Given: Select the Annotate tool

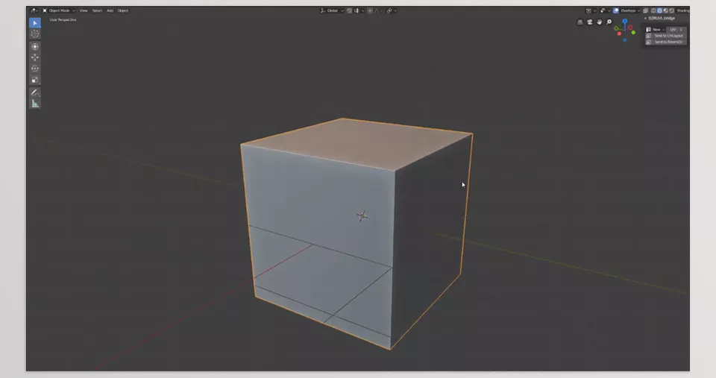Looking at the screenshot, I should (x=35, y=92).
